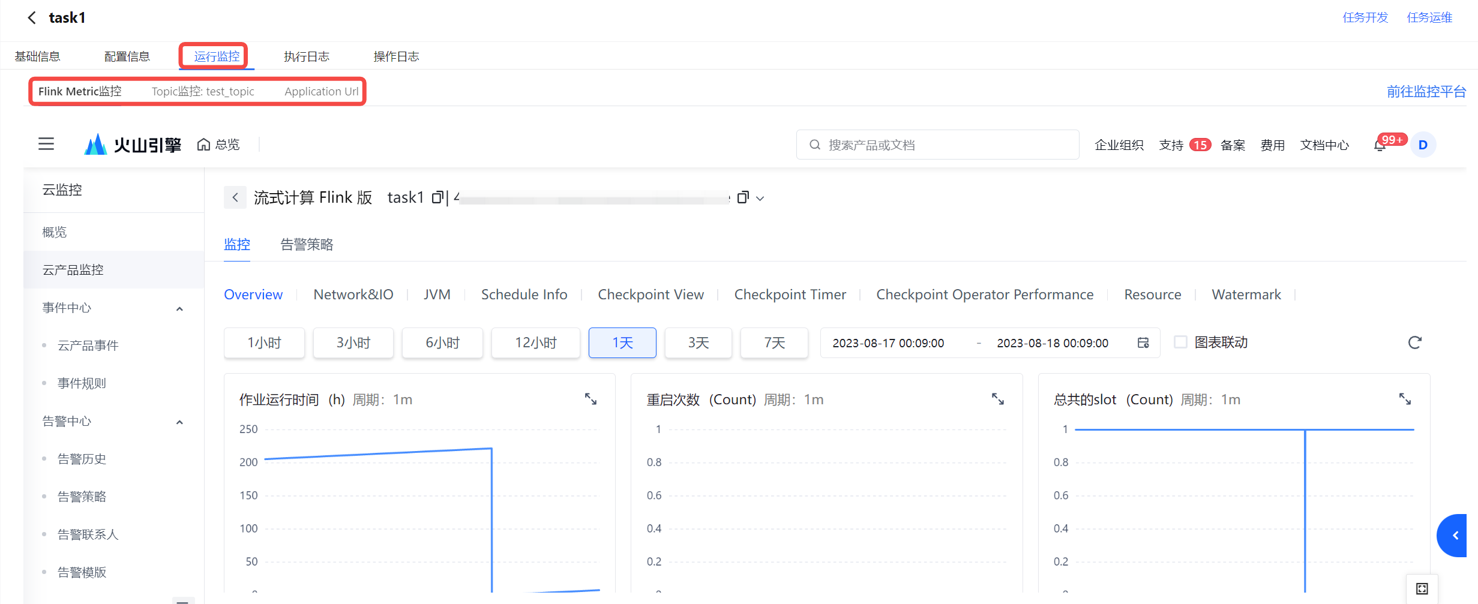1478x604 pixels.
Task: Set time range to 12小时
Action: (x=536, y=342)
